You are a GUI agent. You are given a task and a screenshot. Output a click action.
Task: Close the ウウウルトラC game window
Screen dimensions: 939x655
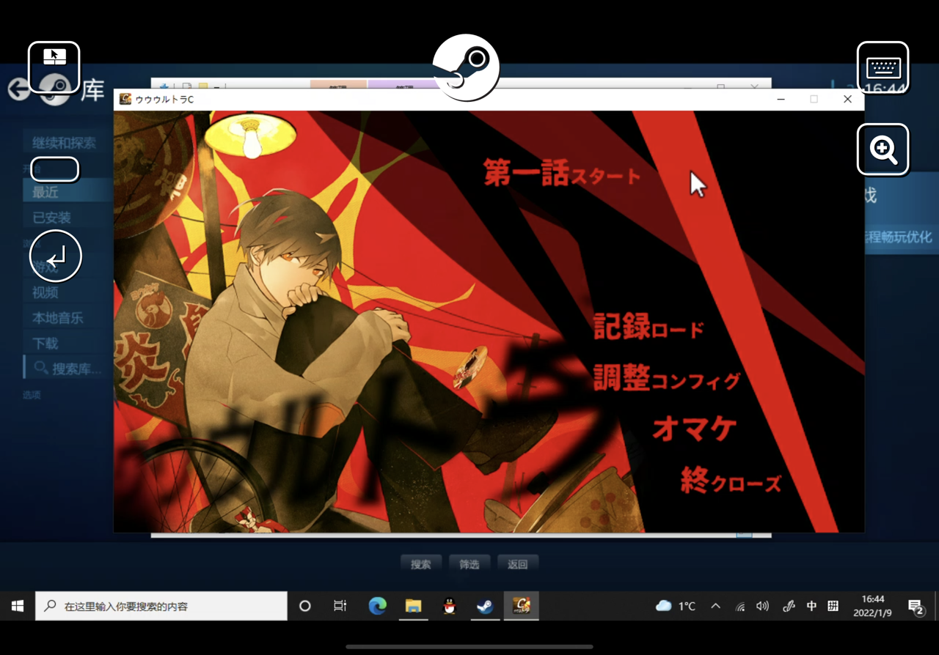coord(847,99)
